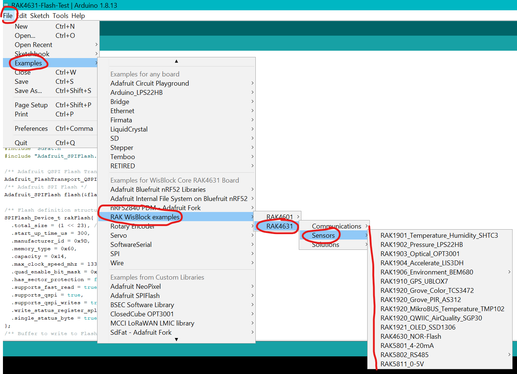Open RAK1920_MikroBUS_Temperature_TMP102 example

440,309
